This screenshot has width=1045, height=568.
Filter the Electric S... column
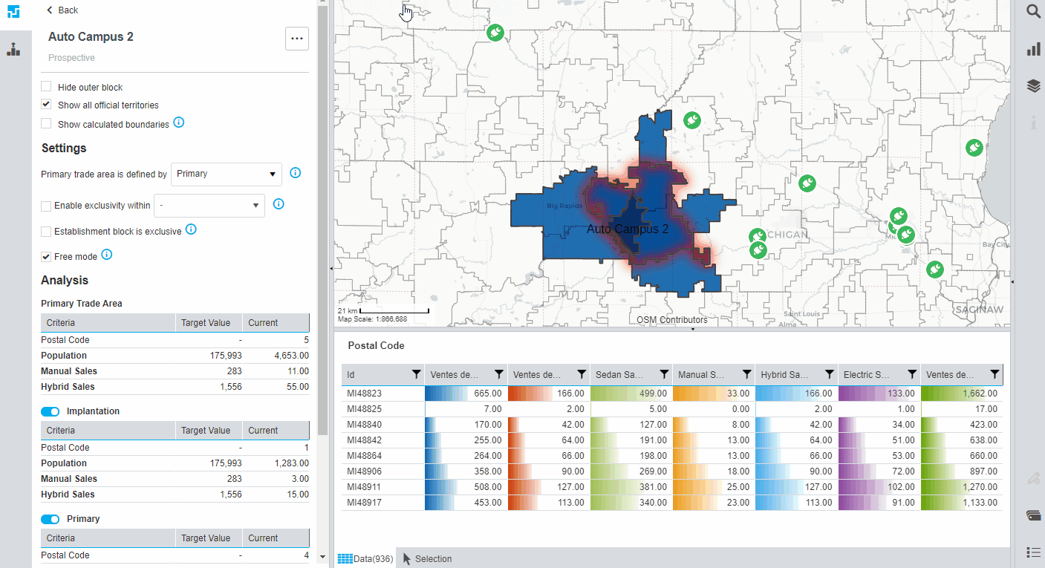tap(912, 374)
